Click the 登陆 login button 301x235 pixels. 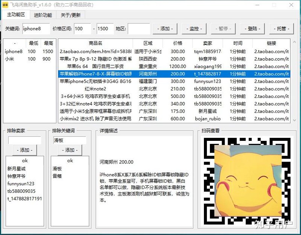(252, 29)
